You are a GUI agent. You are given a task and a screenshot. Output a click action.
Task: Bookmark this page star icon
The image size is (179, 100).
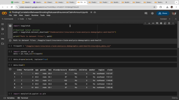click(x=154, y=7)
